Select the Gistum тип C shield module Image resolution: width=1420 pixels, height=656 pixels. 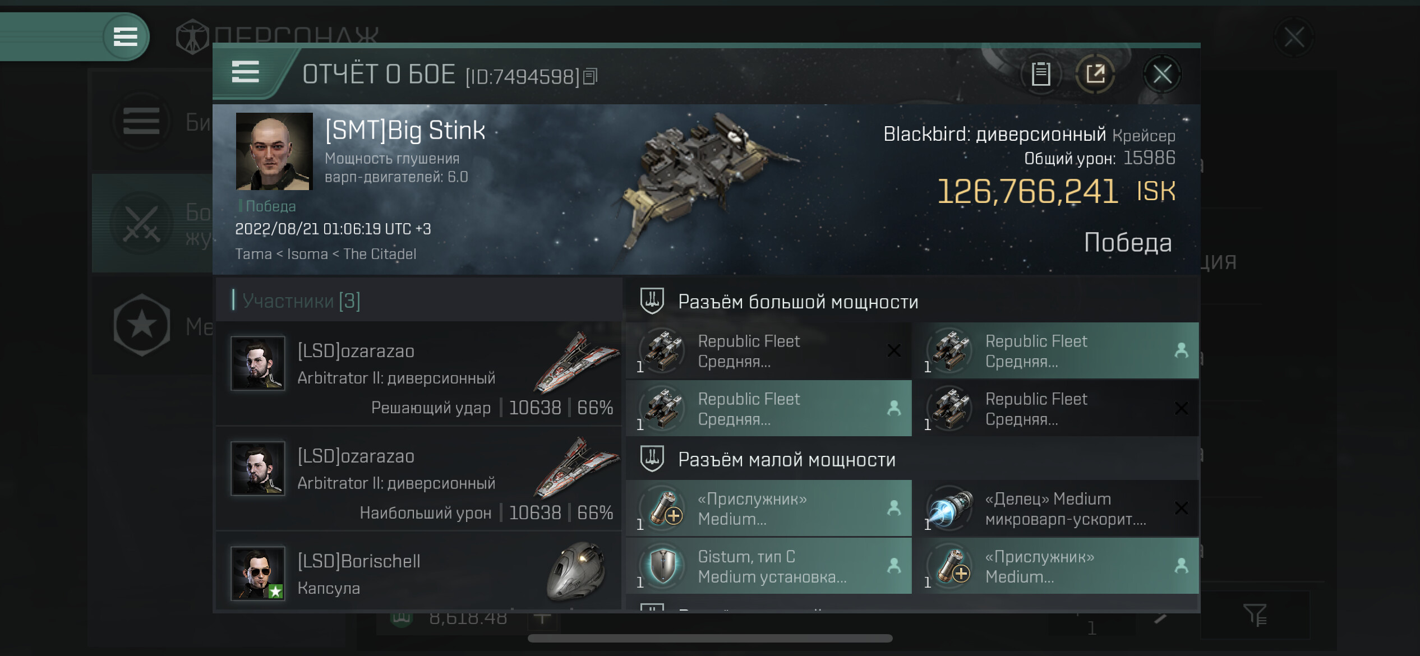tap(768, 566)
